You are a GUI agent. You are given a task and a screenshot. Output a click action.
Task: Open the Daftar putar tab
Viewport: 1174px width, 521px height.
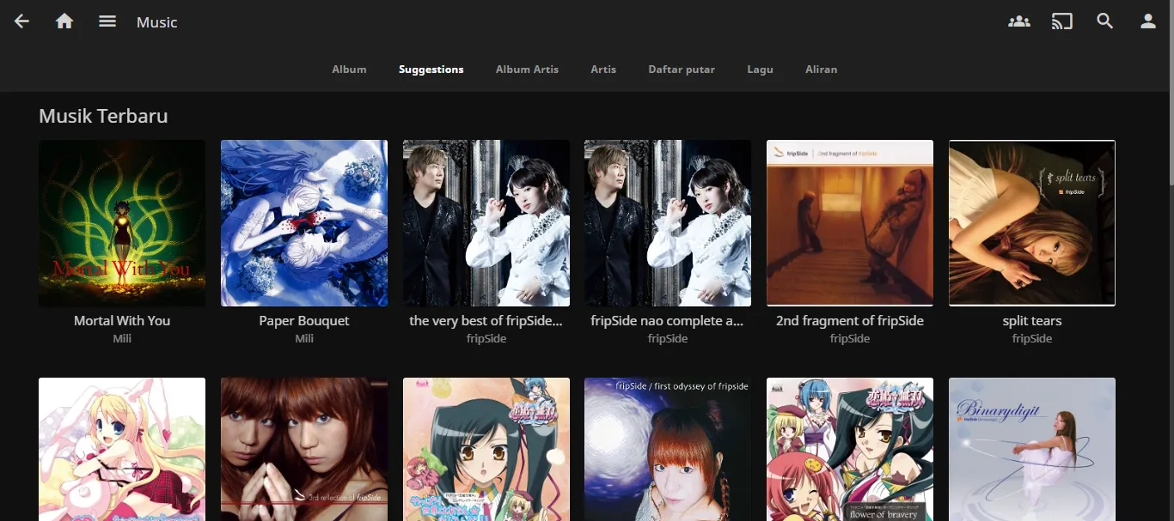point(682,70)
